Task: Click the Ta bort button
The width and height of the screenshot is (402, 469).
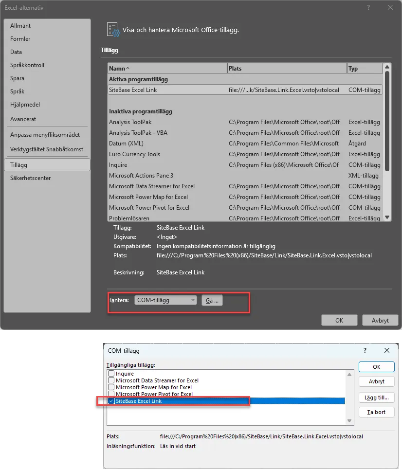Action: 377,412
